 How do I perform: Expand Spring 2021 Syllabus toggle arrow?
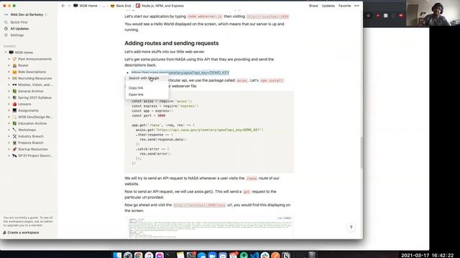coord(9,97)
